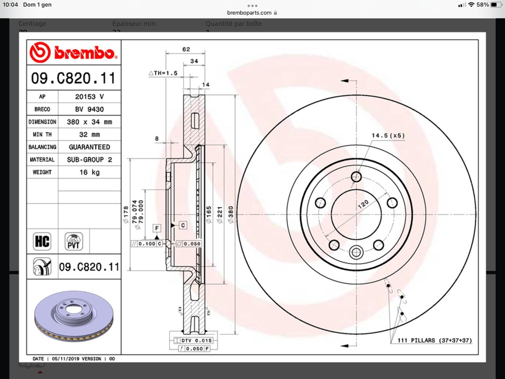The height and width of the screenshot is (379, 505).
Task: Select the weight value 16 kg
Action: pyautogui.click(x=90, y=172)
